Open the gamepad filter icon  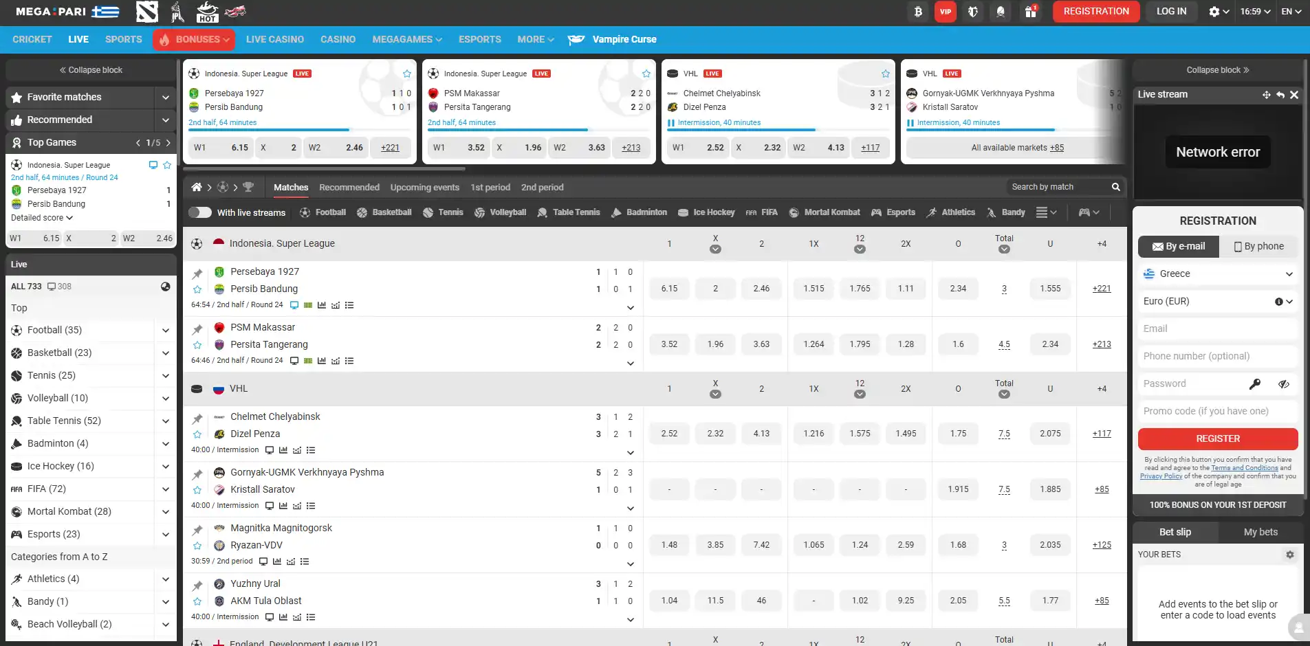(1089, 213)
